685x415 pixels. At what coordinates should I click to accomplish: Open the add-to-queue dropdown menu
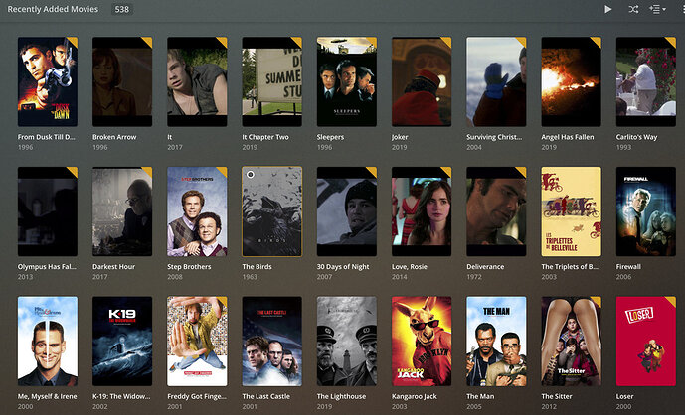click(x=657, y=9)
